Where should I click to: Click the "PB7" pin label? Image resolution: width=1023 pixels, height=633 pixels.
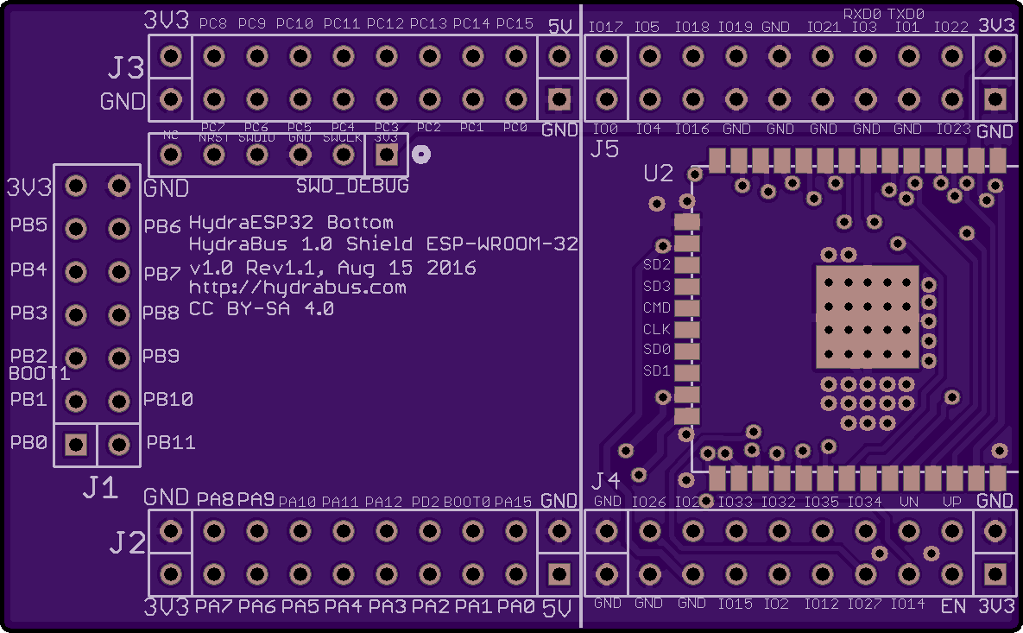(x=161, y=274)
